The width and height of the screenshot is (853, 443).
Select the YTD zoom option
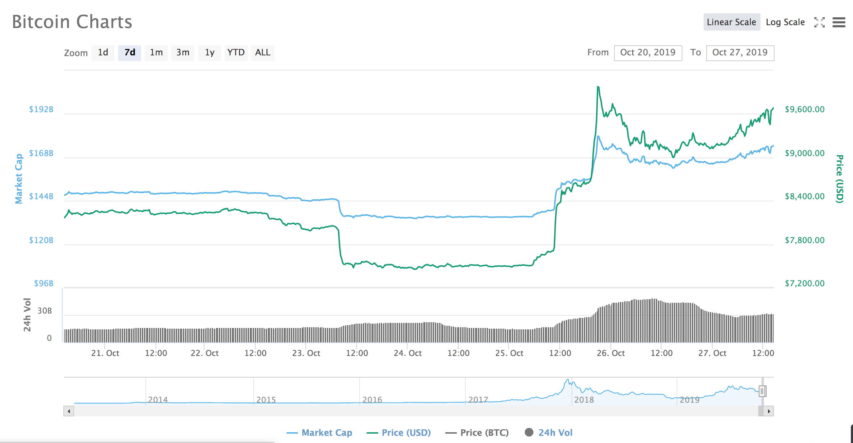(x=236, y=52)
